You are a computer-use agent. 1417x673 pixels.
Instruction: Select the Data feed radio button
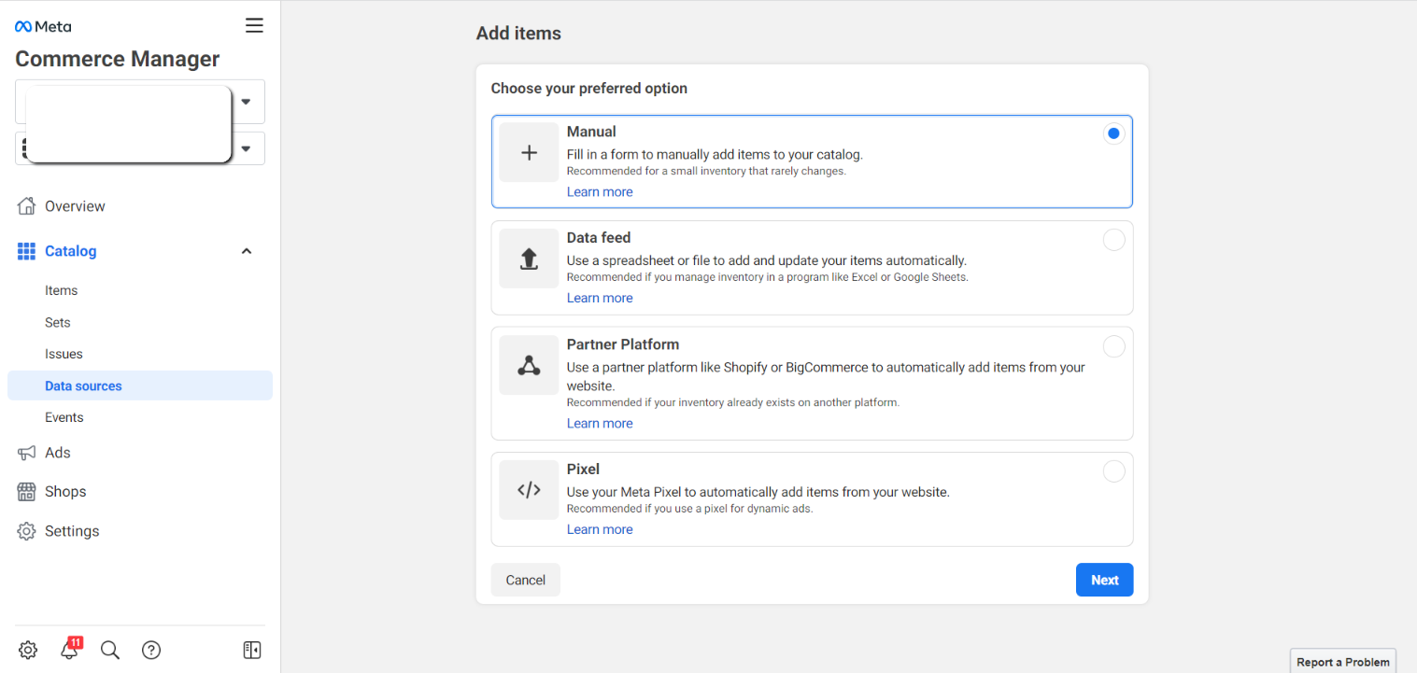coord(1113,240)
